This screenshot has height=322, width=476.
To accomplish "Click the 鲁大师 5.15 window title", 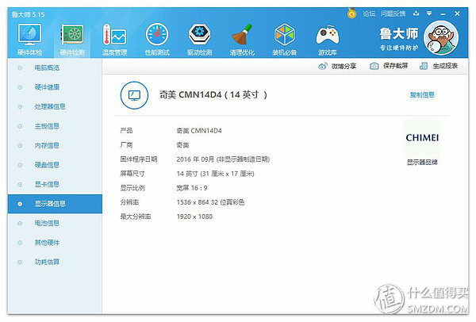I will tap(28, 14).
